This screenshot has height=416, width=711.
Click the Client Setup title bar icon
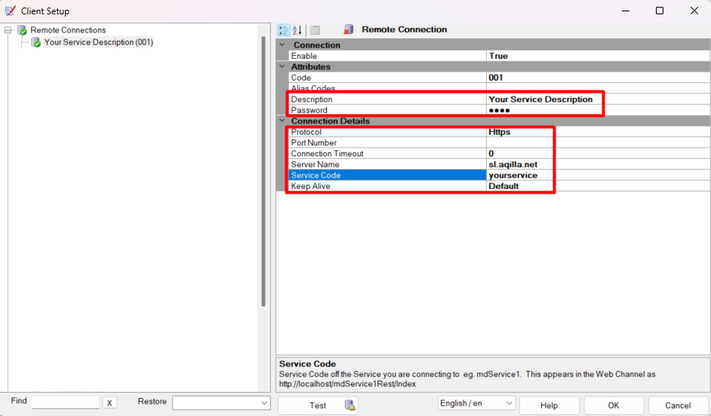[x=11, y=11]
